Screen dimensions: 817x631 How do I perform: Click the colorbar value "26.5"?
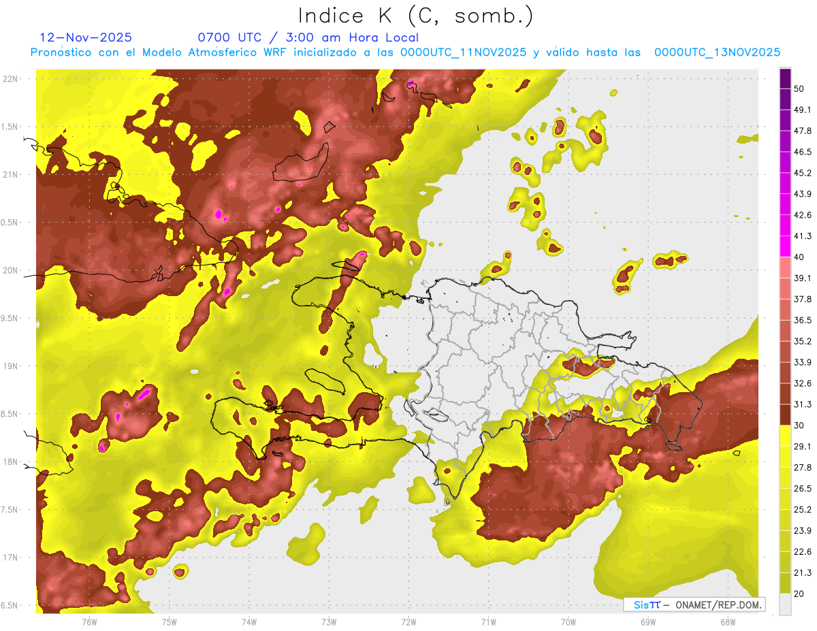pos(803,488)
